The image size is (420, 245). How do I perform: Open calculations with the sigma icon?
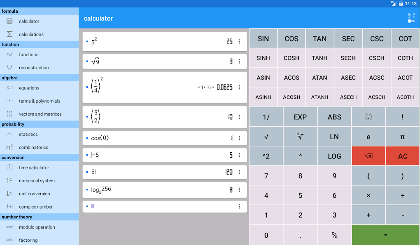[31, 34]
